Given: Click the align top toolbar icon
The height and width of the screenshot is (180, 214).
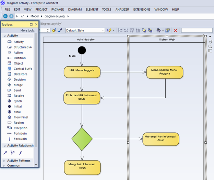Looking at the screenshot, I should pyautogui.click(x=132, y=30).
